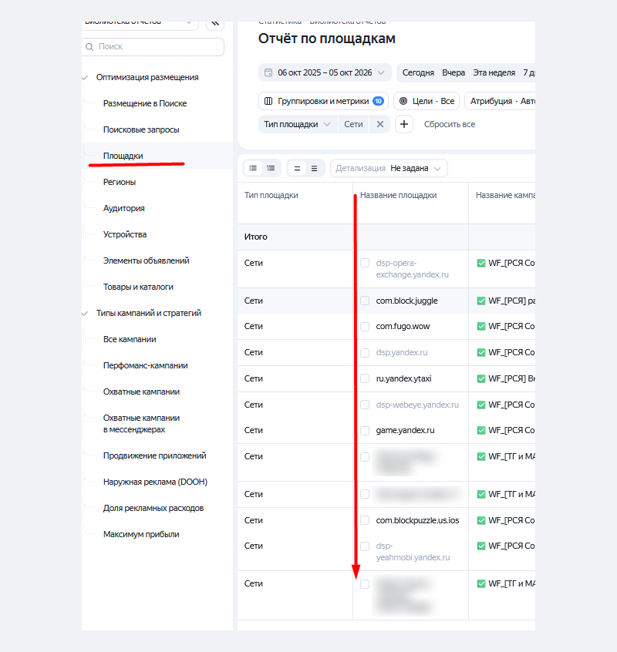Collapse the Оптимизация размещения section
Image resolution: width=617 pixels, height=652 pixels.
coord(85,78)
